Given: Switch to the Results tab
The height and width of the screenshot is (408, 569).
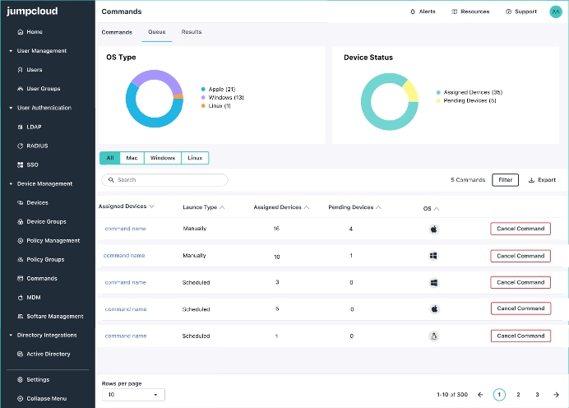Looking at the screenshot, I should pos(191,32).
